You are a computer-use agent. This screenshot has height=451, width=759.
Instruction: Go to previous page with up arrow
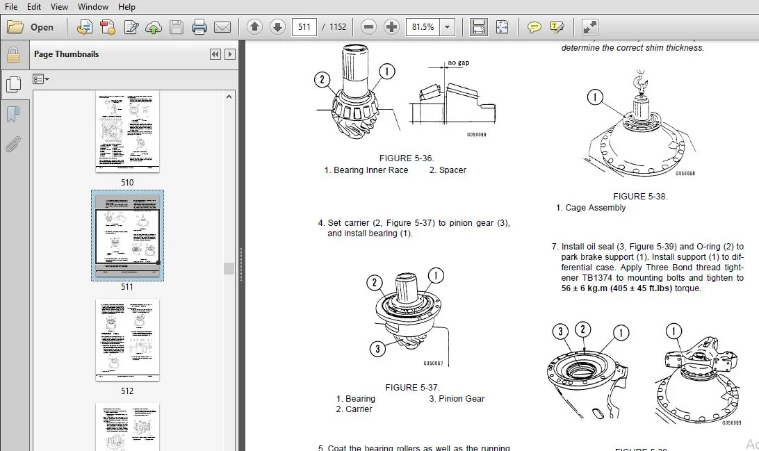(254, 26)
